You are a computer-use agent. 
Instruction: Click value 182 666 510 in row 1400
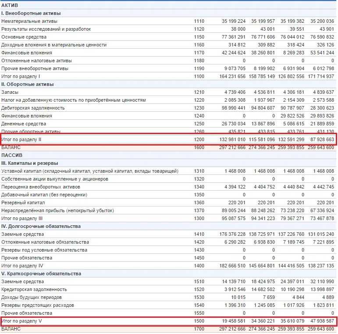point(232,266)
